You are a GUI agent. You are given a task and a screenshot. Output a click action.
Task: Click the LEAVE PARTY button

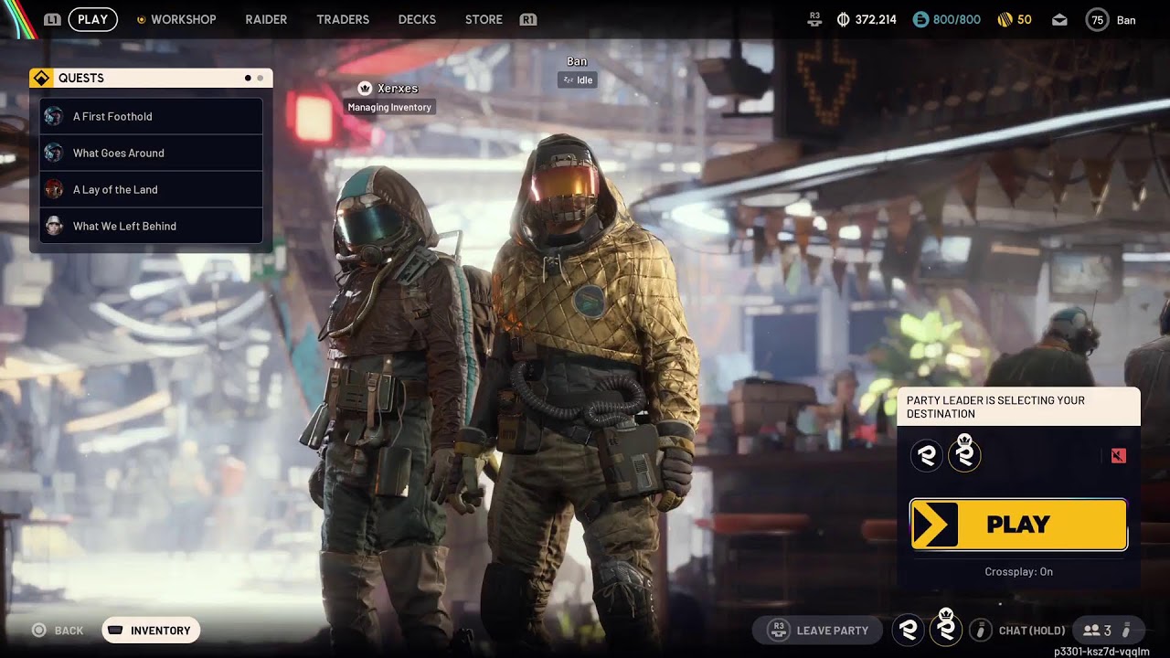[817, 631]
